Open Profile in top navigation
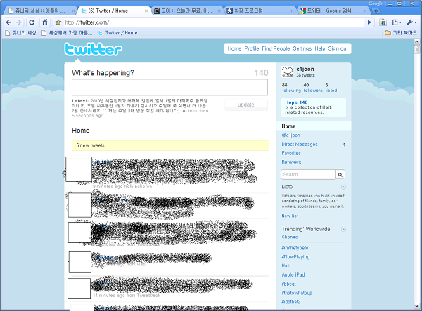422x311 pixels. click(251, 48)
